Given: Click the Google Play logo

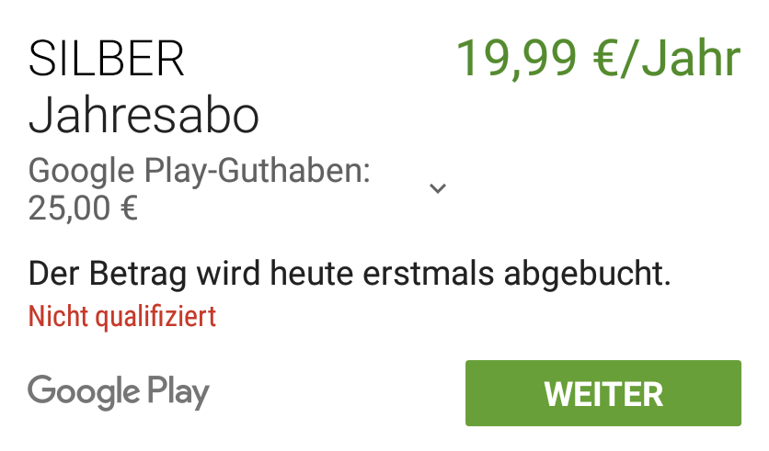Looking at the screenshot, I should coord(119,392).
